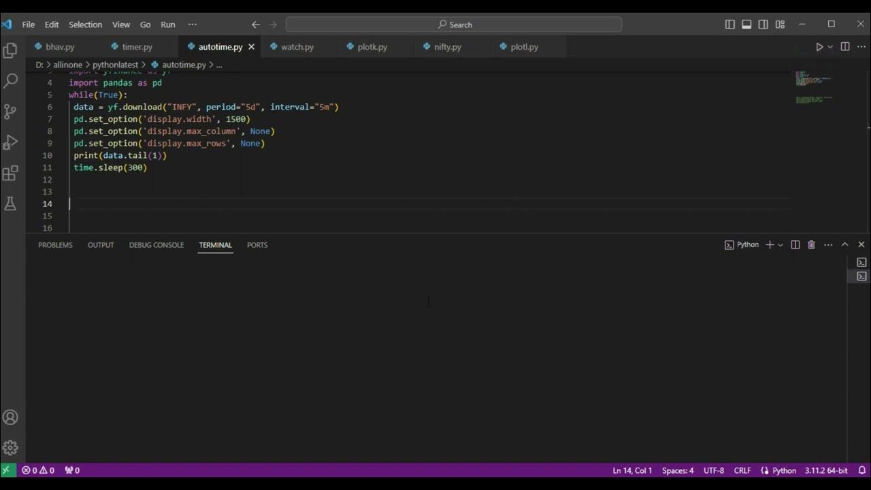871x490 pixels.
Task: Open the Selection menu
Action: point(85,24)
